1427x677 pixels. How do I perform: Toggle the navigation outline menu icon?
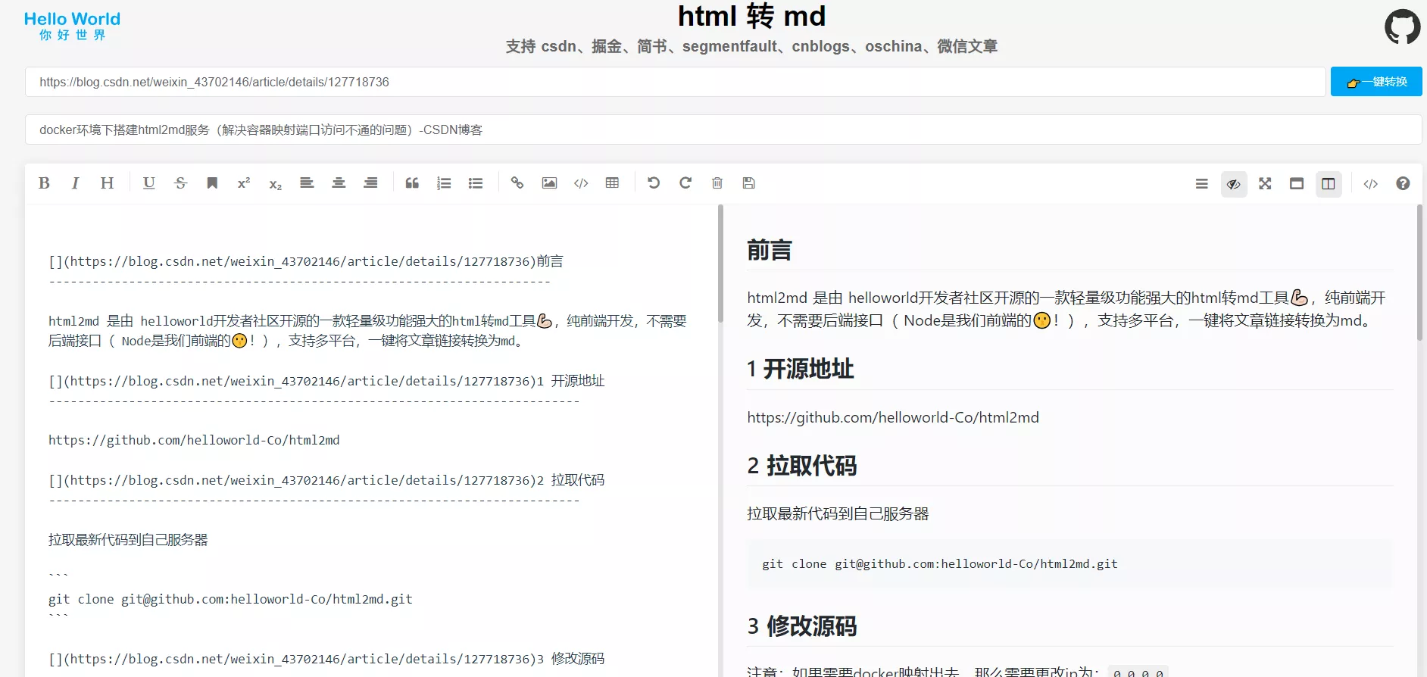tap(1201, 184)
